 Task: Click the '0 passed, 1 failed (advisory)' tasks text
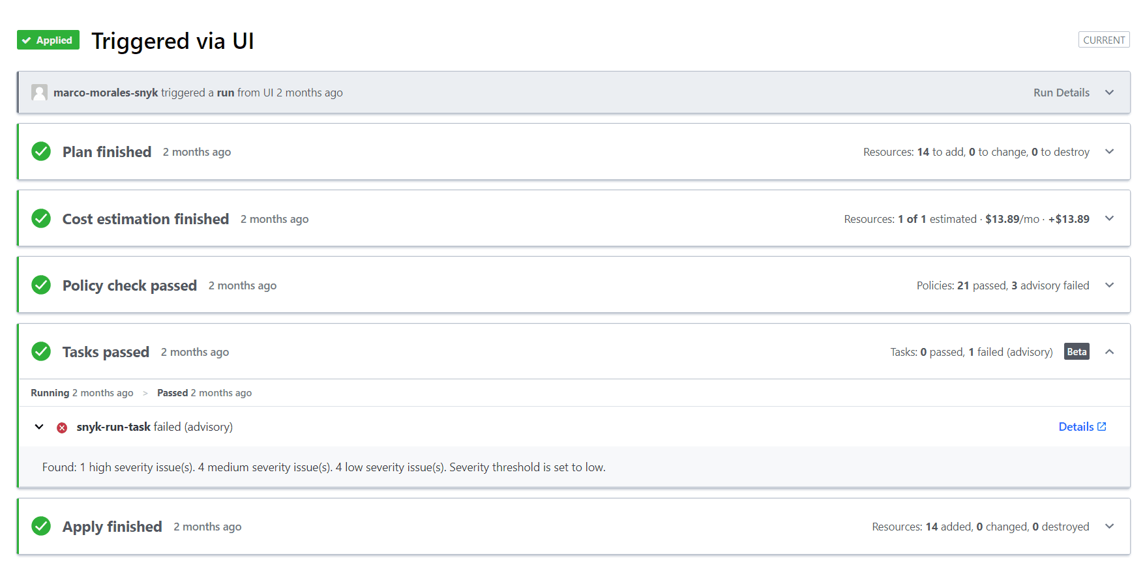[972, 352]
